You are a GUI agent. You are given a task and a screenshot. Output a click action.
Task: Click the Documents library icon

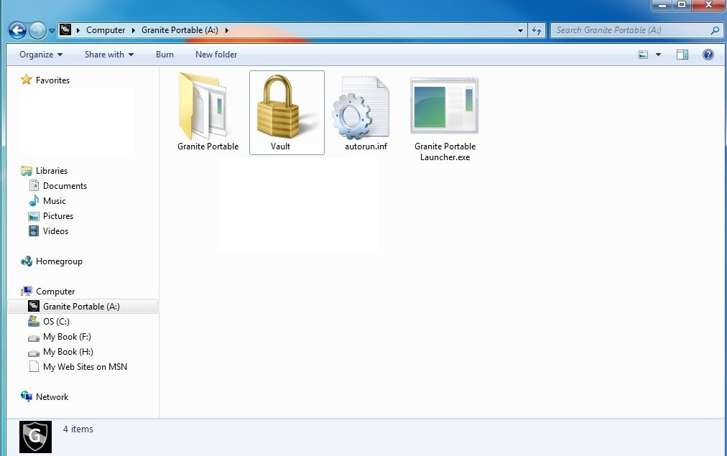click(34, 186)
